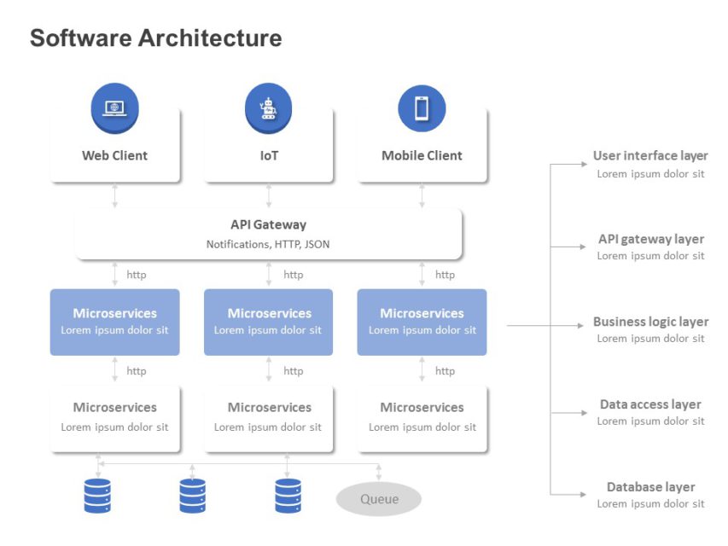
Task: Select the Data access layer label
Action: click(x=650, y=404)
